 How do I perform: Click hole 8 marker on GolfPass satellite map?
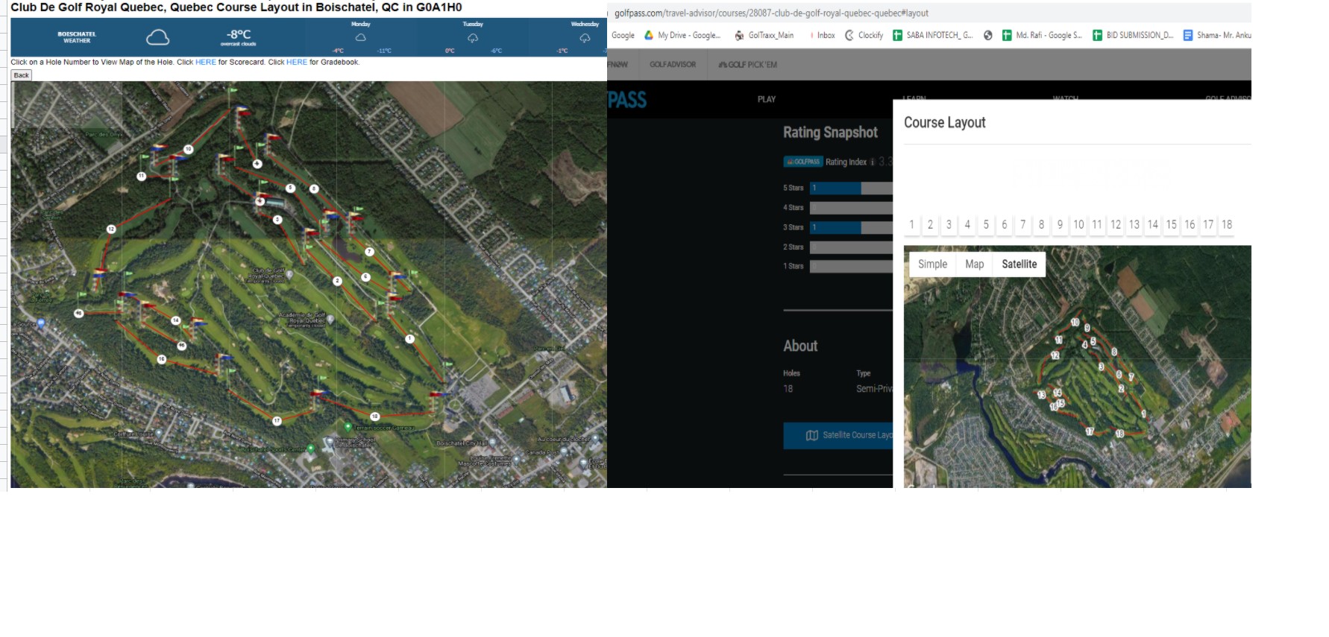[x=1114, y=352]
